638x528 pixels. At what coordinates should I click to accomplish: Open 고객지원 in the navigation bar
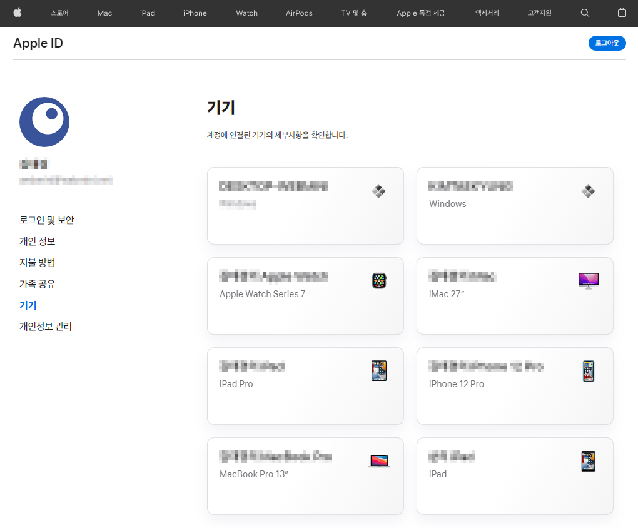click(x=540, y=13)
